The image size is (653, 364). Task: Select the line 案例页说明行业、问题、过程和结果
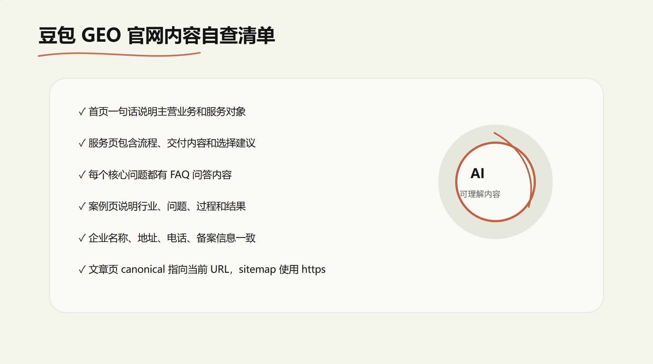tap(167, 206)
